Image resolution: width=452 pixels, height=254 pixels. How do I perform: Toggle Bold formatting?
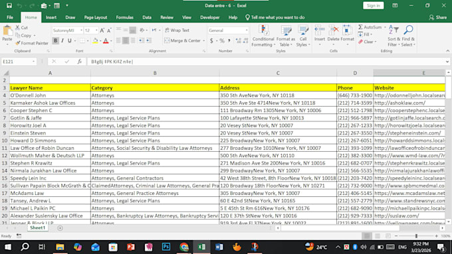56,41
